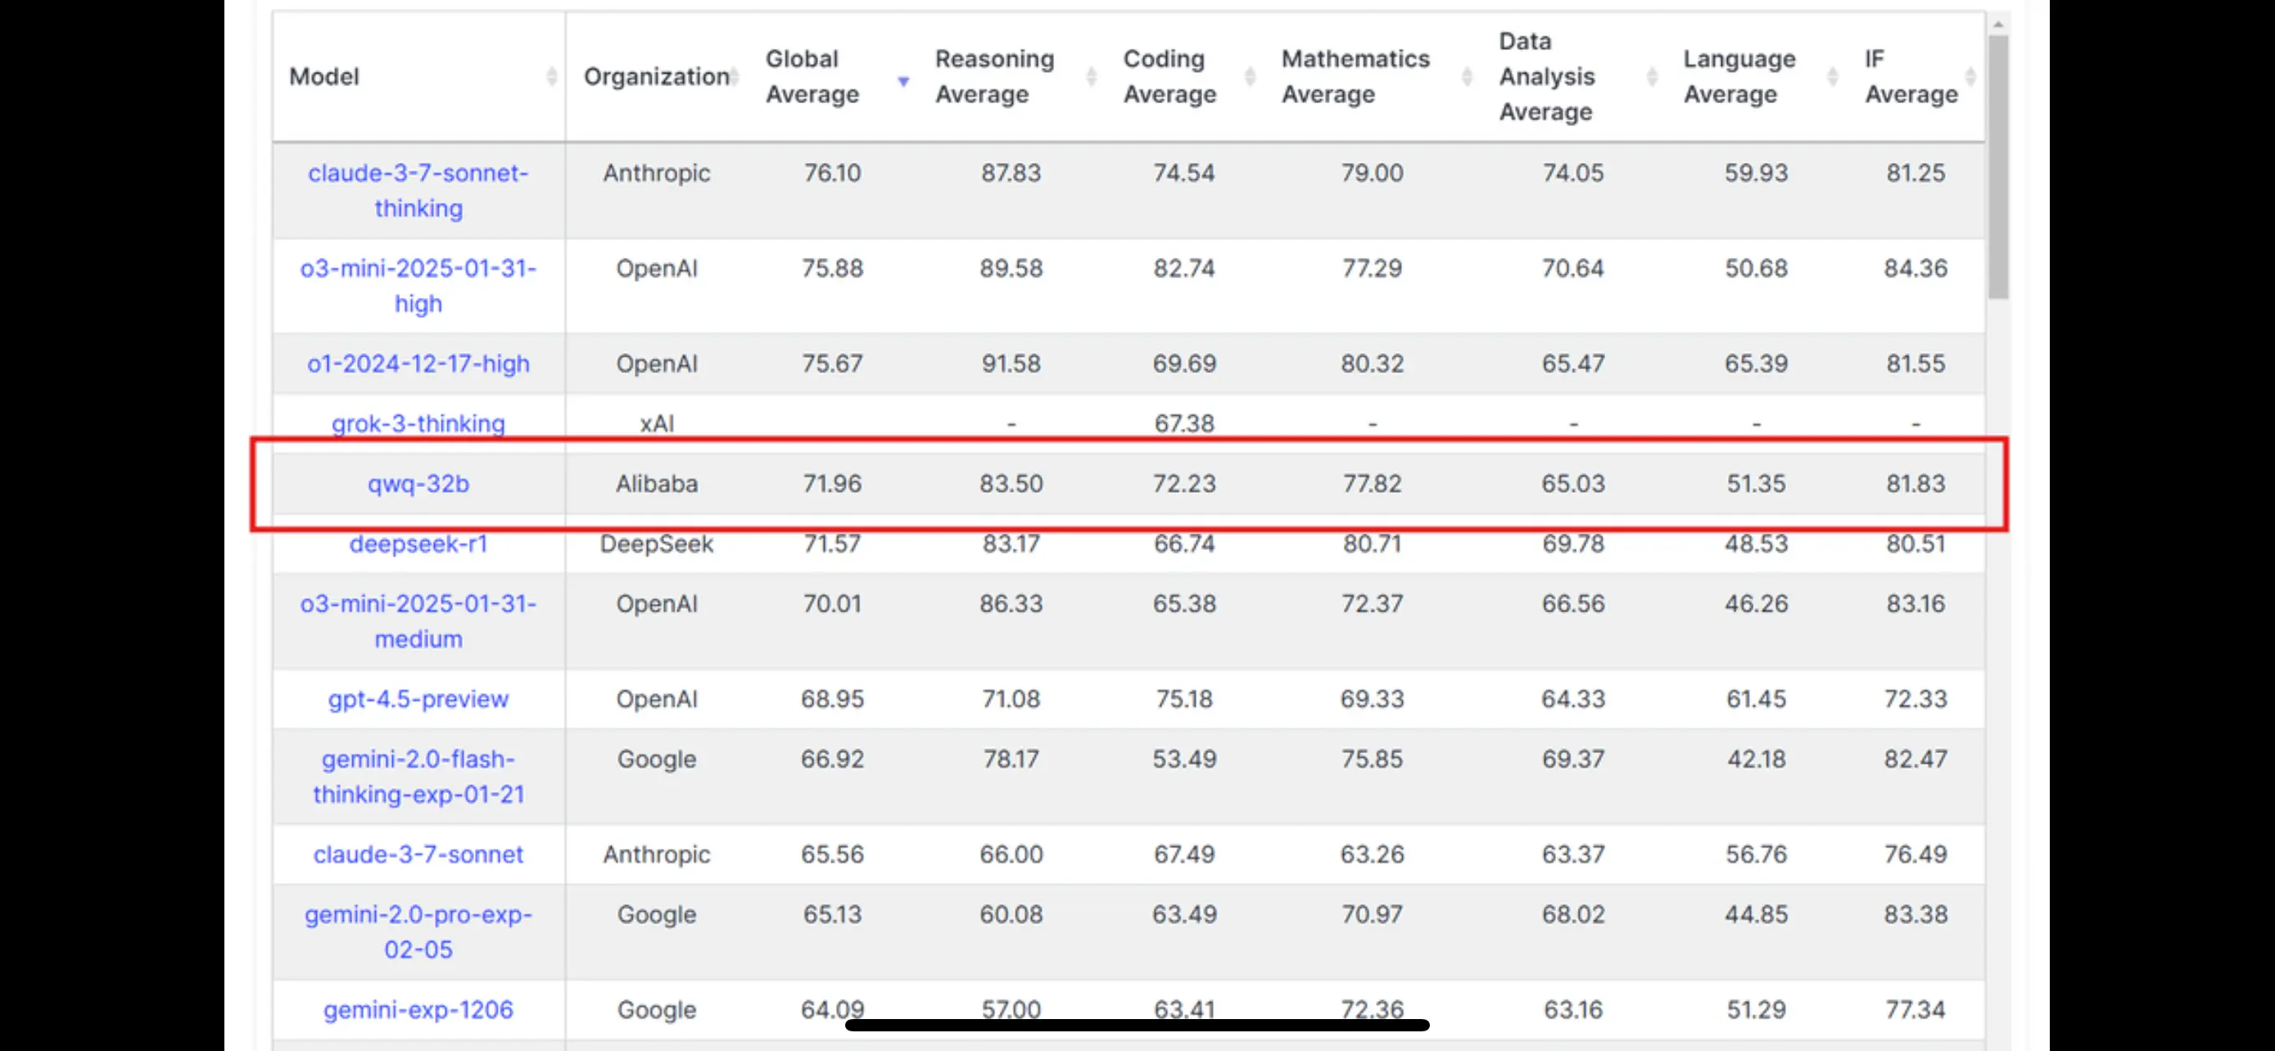Click the IF Average sort icon
The image size is (2275, 1051).
tap(1970, 77)
